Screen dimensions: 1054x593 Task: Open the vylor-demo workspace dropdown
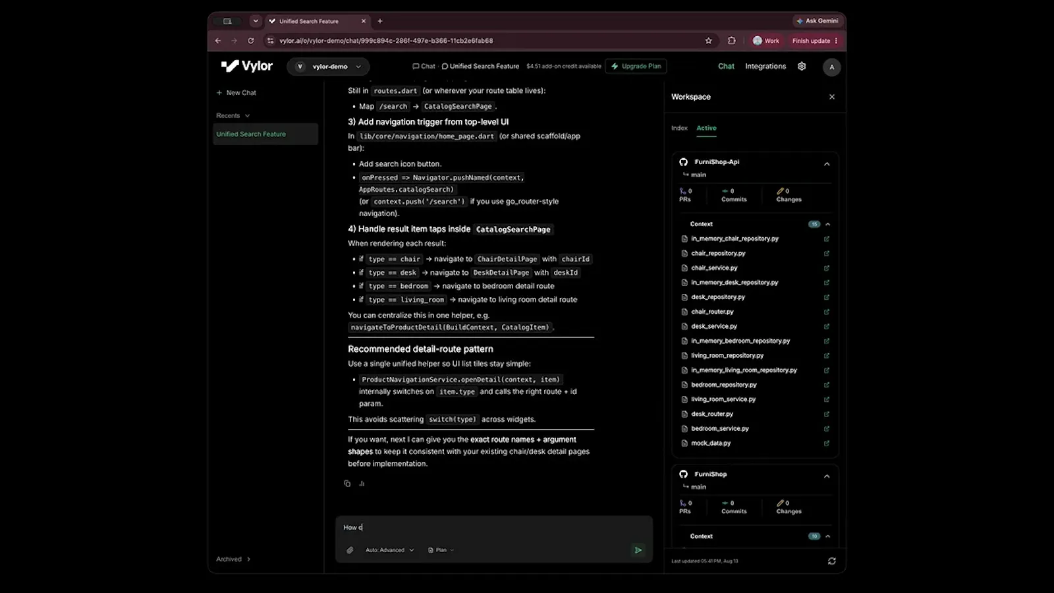coord(328,67)
